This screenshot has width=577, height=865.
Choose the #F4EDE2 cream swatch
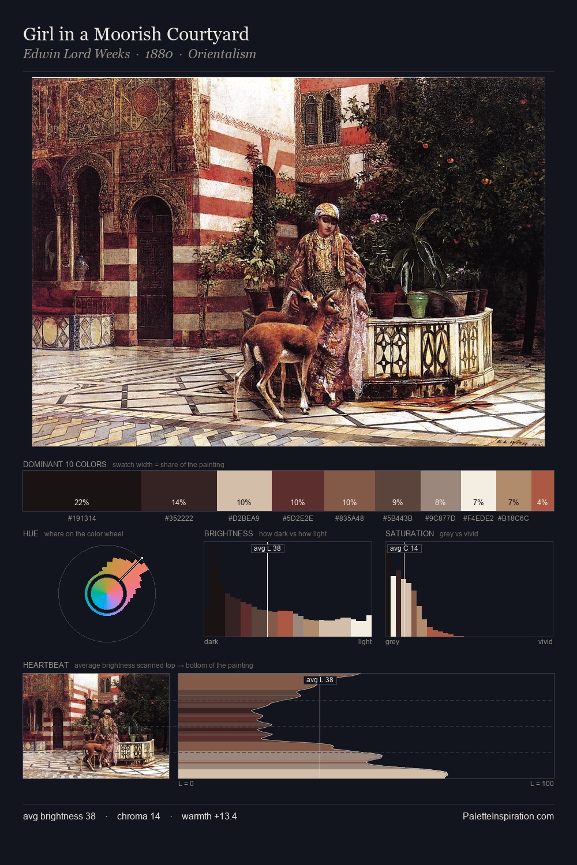(478, 491)
